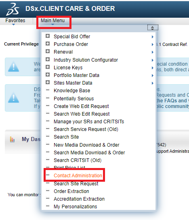The image size is (189, 220).
Task: Select Purchase Order menu entry
Action: (71, 44)
